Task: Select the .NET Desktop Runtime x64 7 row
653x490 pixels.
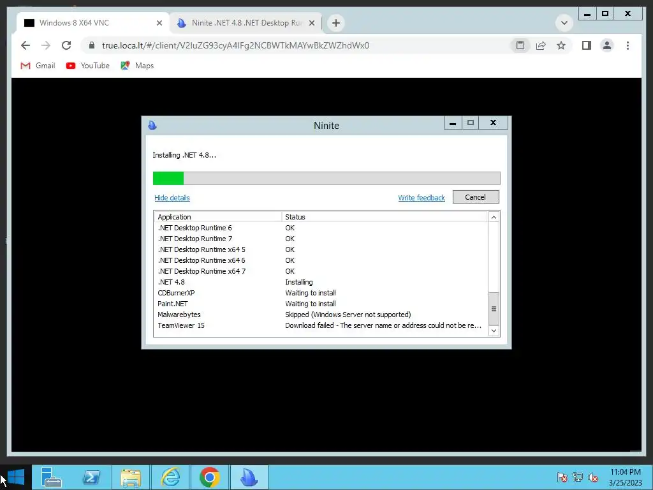Action: [x=321, y=271]
